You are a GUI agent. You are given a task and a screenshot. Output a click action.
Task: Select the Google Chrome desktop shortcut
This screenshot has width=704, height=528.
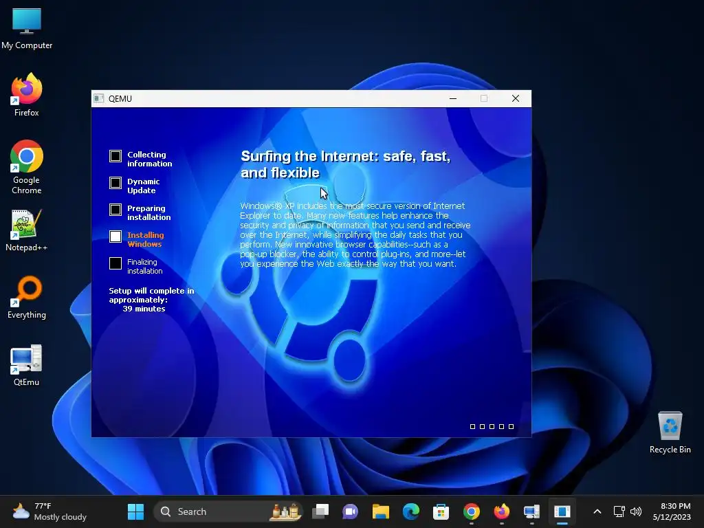(27, 167)
